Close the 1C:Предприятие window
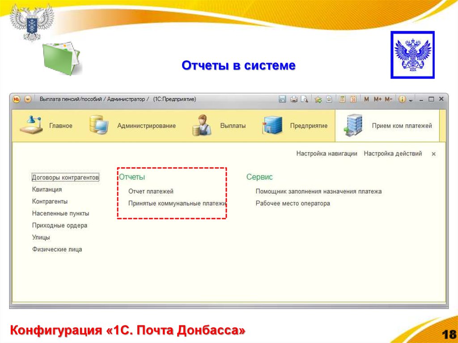Viewport: 458px width, 343px height. (441, 99)
